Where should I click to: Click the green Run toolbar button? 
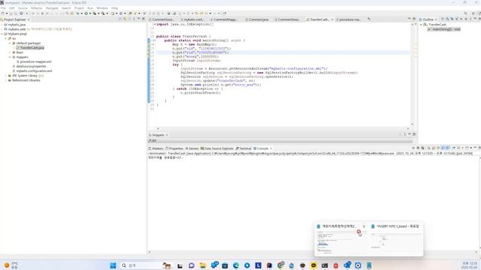(x=86, y=13)
